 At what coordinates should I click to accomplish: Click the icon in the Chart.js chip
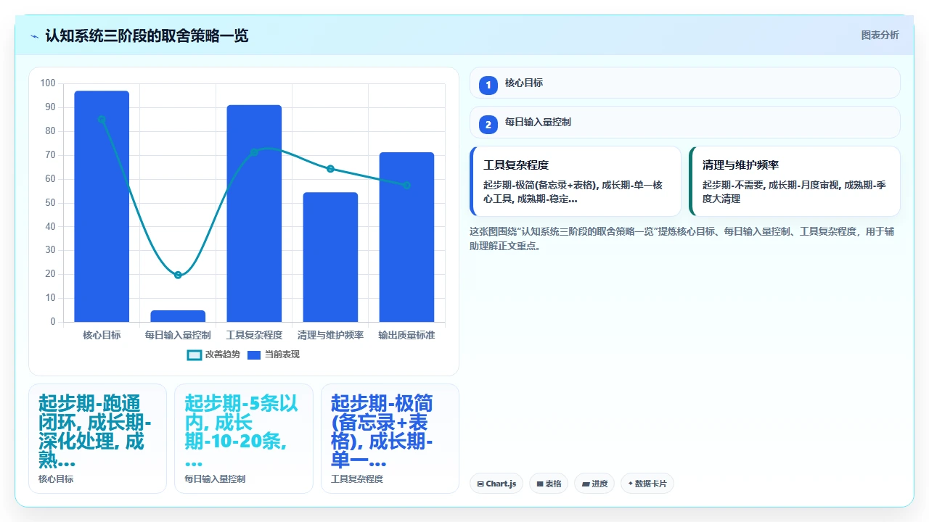pyautogui.click(x=480, y=484)
